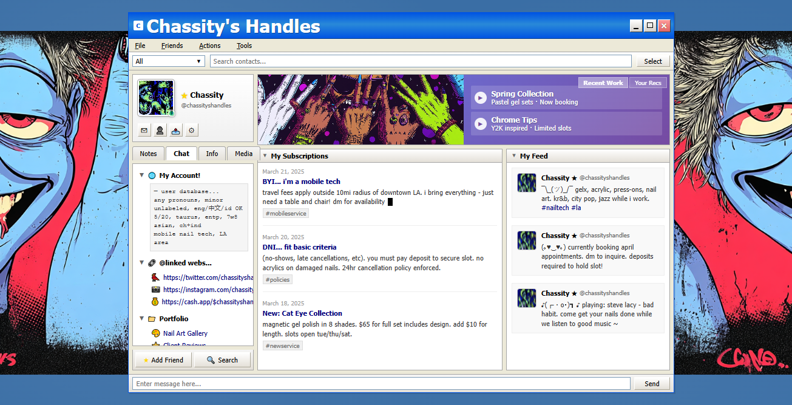
Task: Click the Nail Art Gallery palette icon
Action: (155, 333)
